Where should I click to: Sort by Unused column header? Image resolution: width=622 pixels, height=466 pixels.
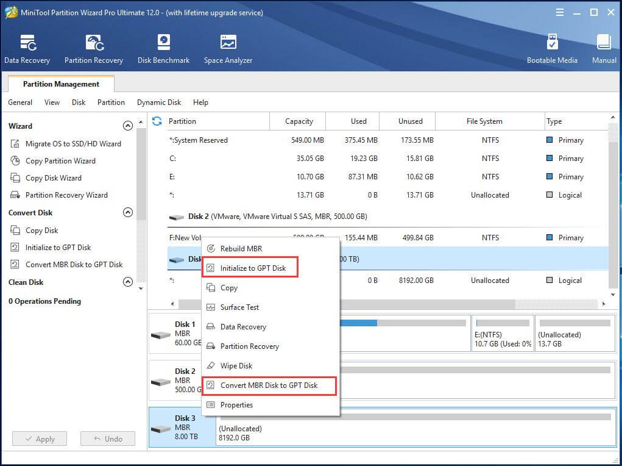point(408,121)
